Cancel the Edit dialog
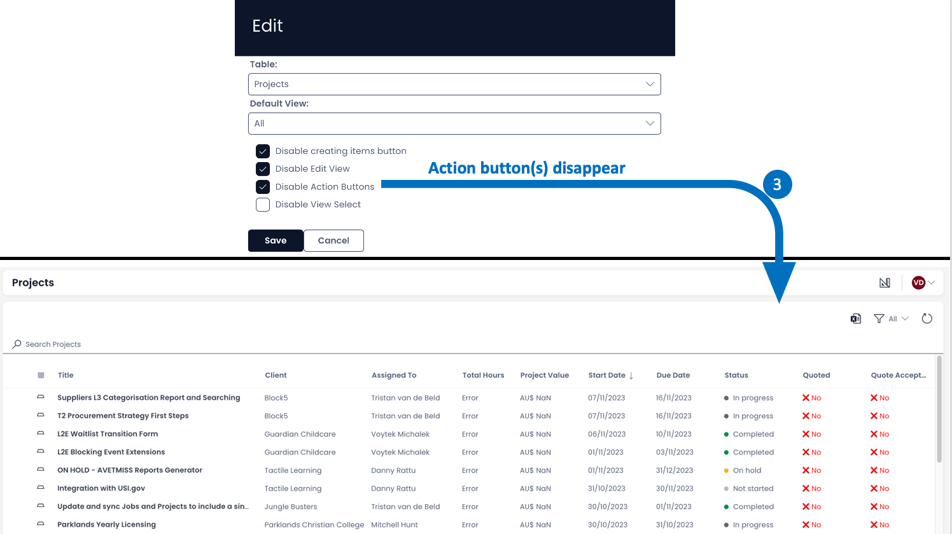 pyautogui.click(x=333, y=241)
